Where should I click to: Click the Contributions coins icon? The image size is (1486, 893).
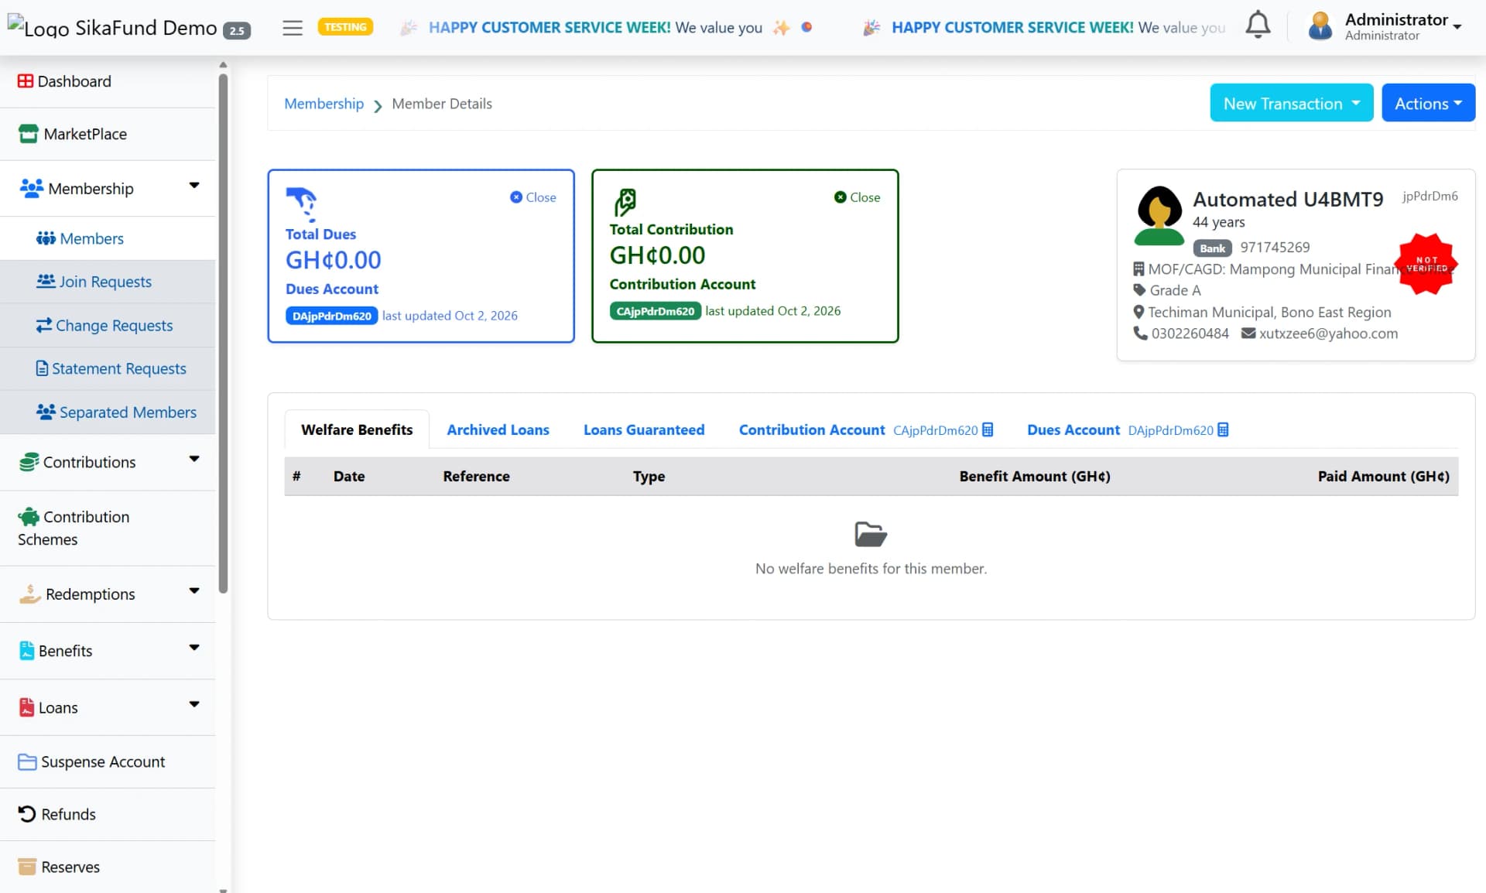click(29, 462)
